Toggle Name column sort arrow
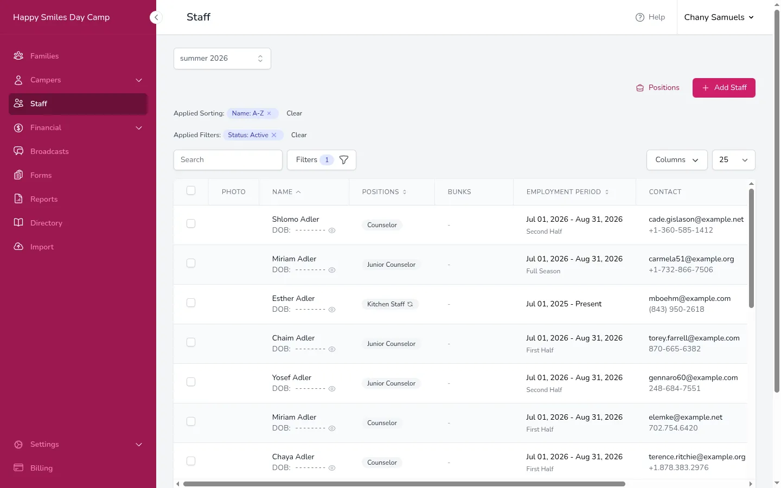 (x=298, y=192)
